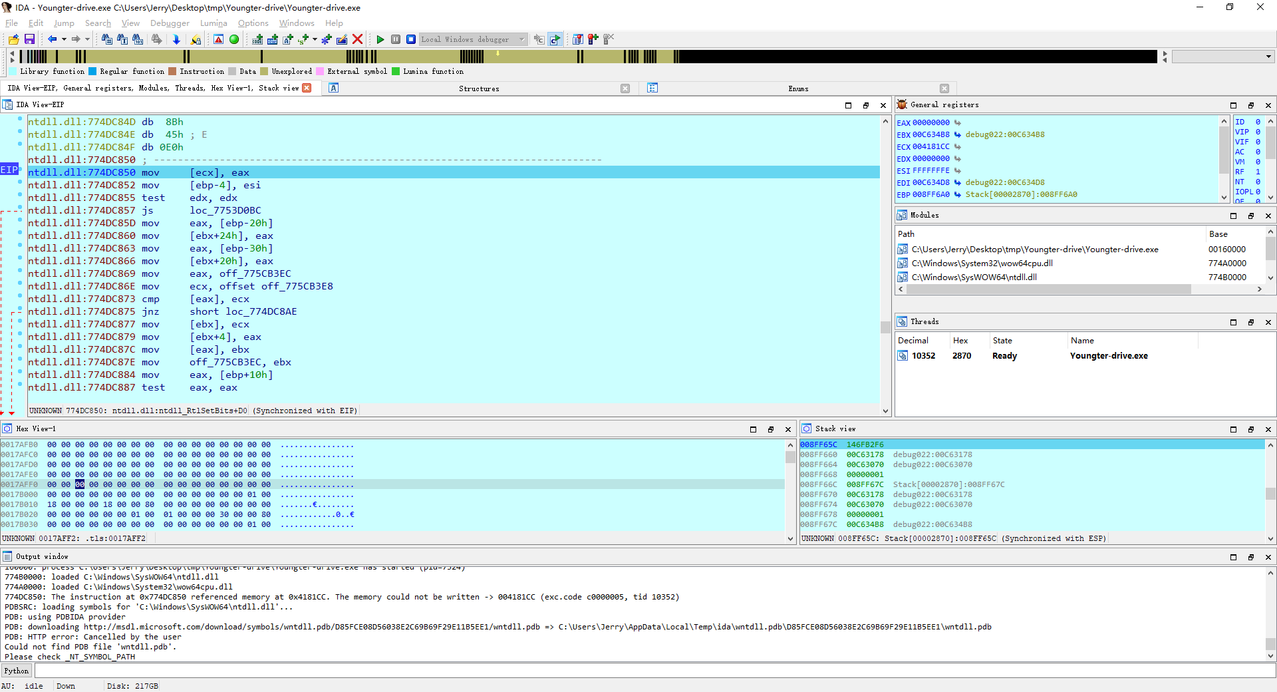Click the blue down arrow jump icon
Screen dimensions: 1277x692
[x=176, y=40]
